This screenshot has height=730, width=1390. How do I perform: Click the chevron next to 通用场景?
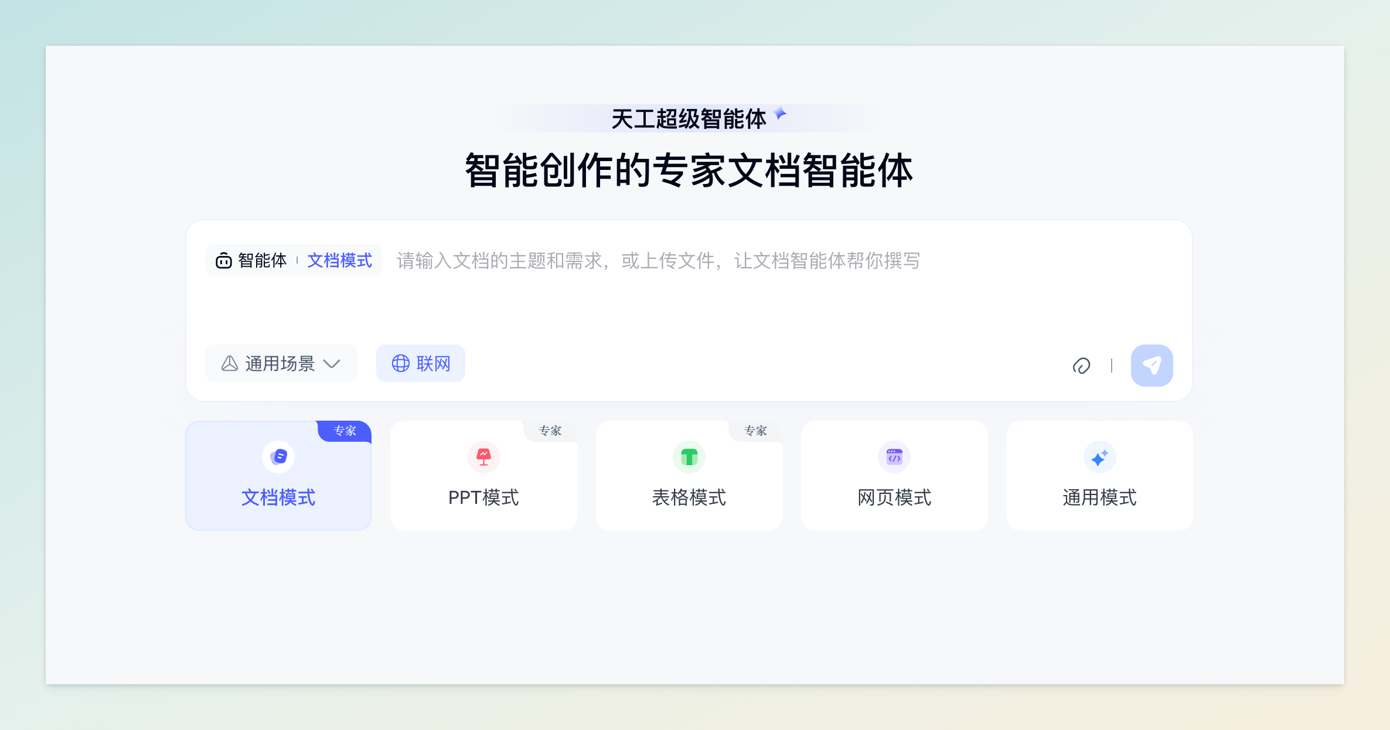click(x=332, y=363)
